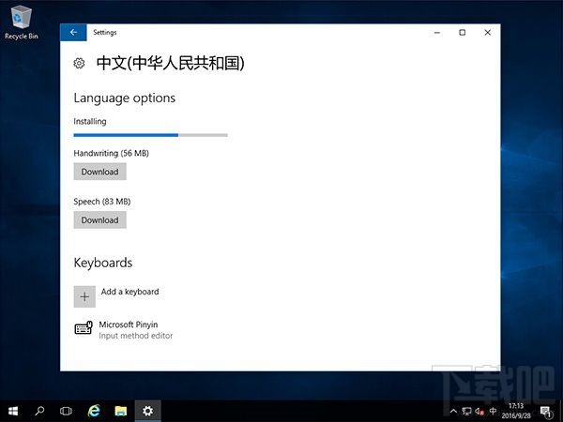Viewport: 563px width, 422px height.
Task: Go back using the Settings back arrow
Action: (73, 32)
